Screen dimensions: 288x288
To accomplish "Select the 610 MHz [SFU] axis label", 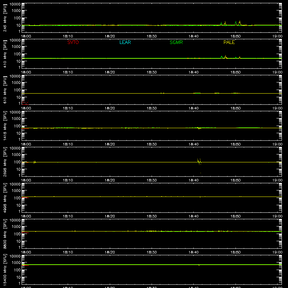I will 5,90.
